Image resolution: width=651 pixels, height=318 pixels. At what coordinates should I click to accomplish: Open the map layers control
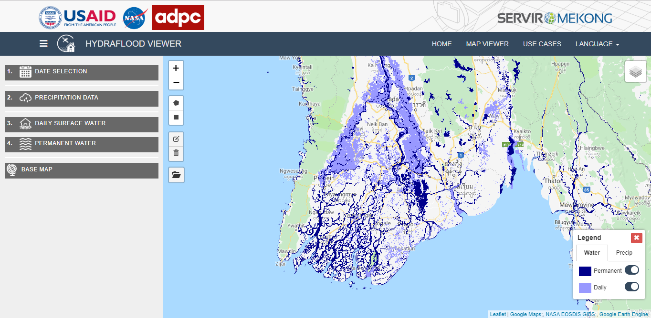point(636,72)
